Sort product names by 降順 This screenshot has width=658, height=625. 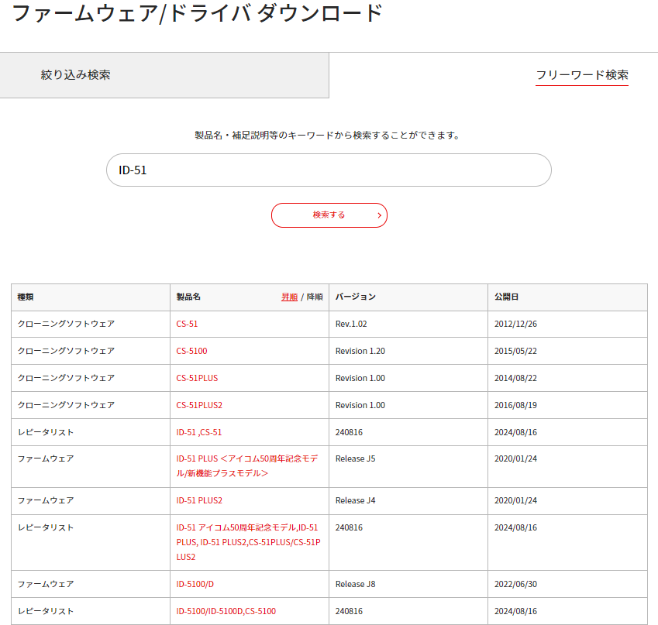[x=315, y=297]
